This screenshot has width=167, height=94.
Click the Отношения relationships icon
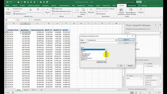click(x=97, y=14)
